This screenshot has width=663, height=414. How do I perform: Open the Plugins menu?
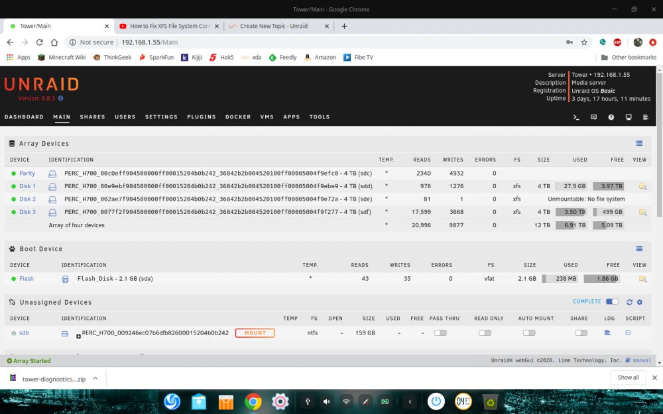tap(202, 117)
